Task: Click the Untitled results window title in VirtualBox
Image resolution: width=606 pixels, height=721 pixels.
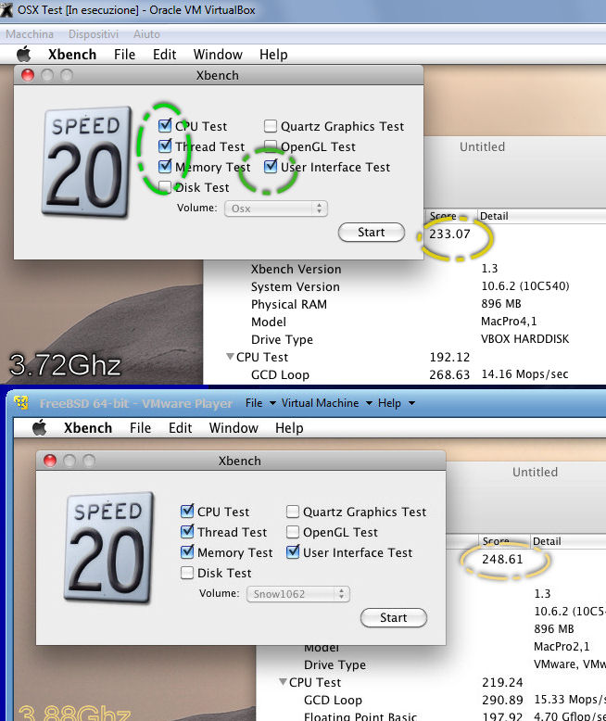Action: click(482, 146)
